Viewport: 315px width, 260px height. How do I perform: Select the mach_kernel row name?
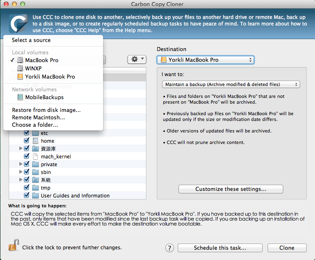click(56, 157)
